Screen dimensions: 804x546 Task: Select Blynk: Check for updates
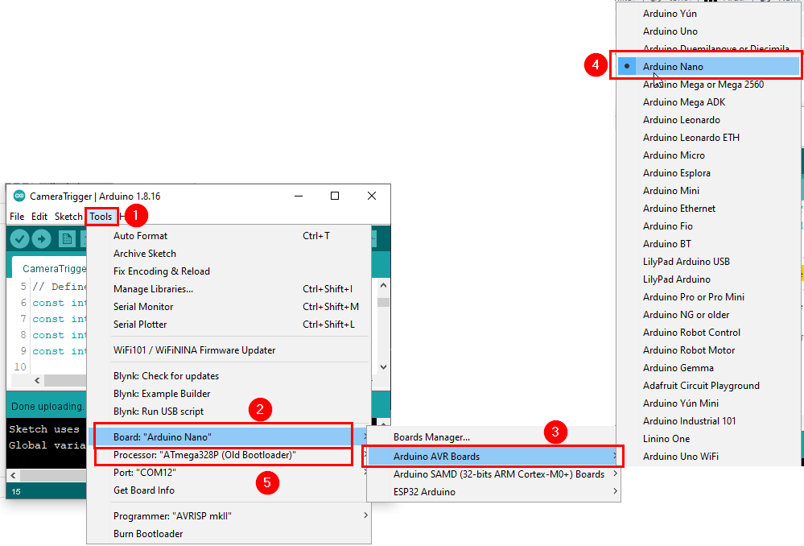tap(229, 376)
